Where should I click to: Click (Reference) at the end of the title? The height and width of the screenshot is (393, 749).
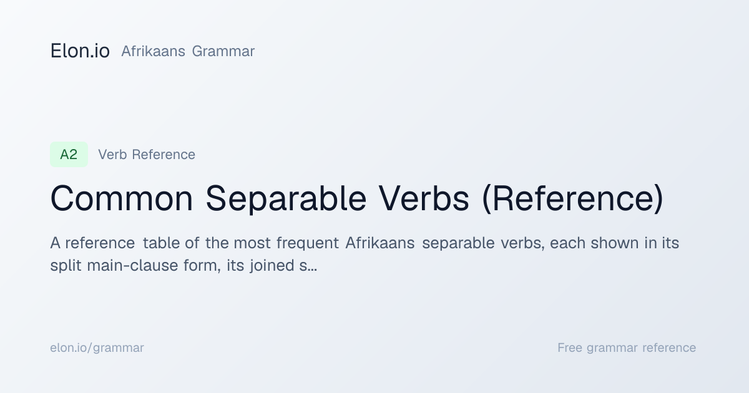(x=572, y=199)
